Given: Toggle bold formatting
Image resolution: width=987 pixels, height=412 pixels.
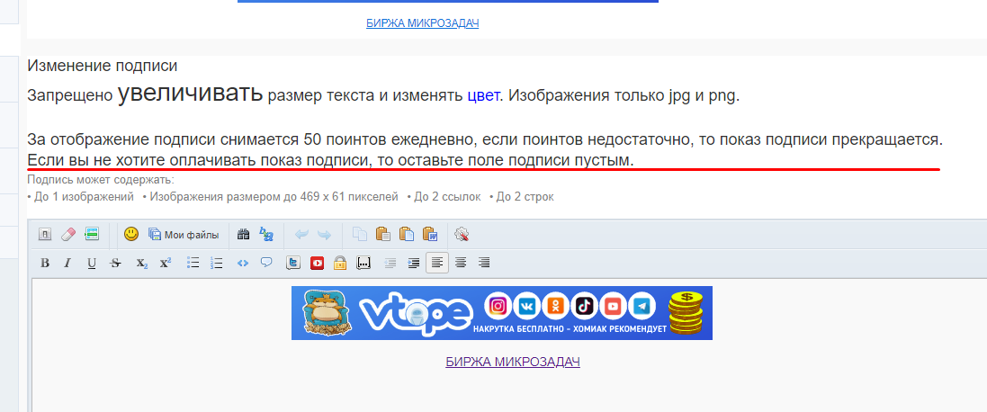Looking at the screenshot, I should click(x=45, y=263).
